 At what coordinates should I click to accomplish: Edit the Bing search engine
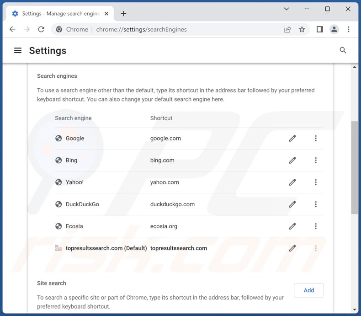pos(292,160)
